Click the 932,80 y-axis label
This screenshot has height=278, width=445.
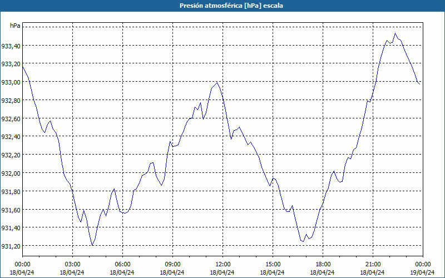tap(11, 101)
